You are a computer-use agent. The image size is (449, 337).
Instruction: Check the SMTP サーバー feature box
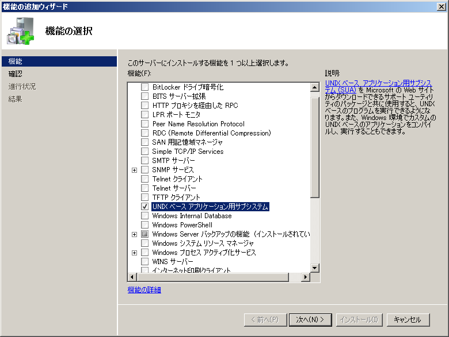[144, 161]
